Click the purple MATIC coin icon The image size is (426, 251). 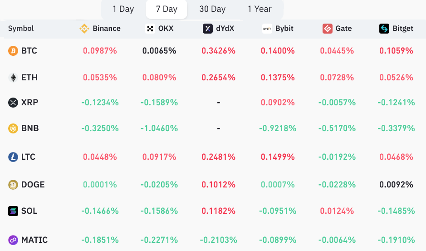pyautogui.click(x=13, y=240)
